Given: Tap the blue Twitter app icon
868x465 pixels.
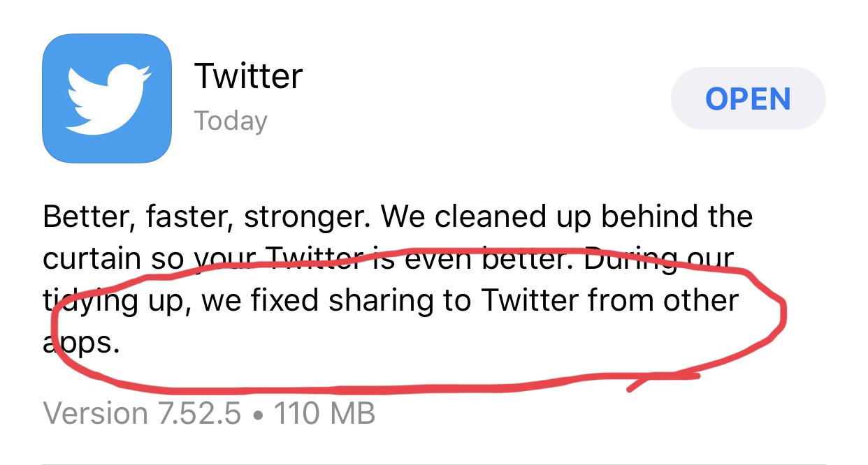Looking at the screenshot, I should (x=107, y=98).
